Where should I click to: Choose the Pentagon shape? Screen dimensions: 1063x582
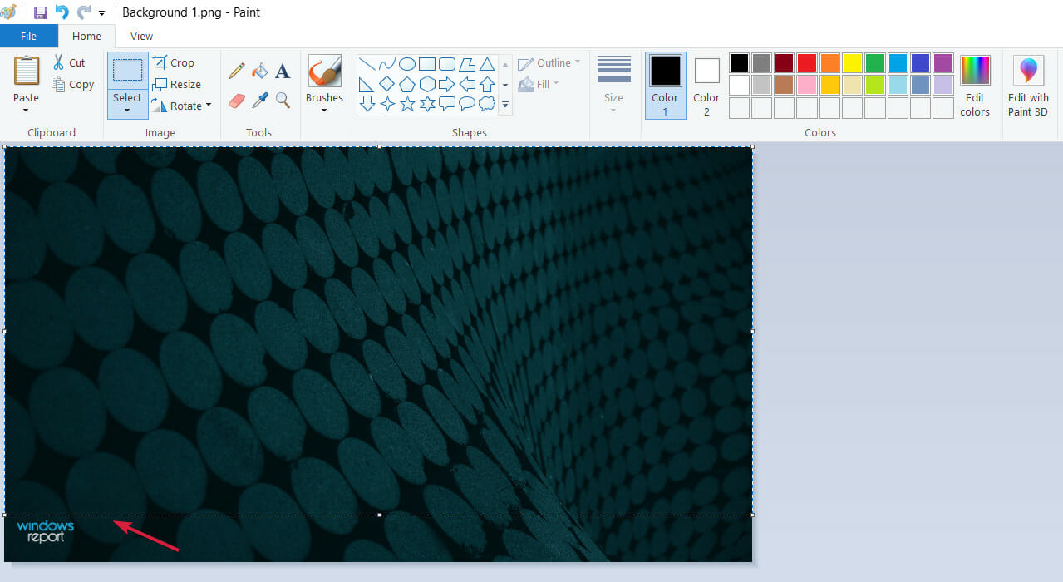tap(407, 84)
